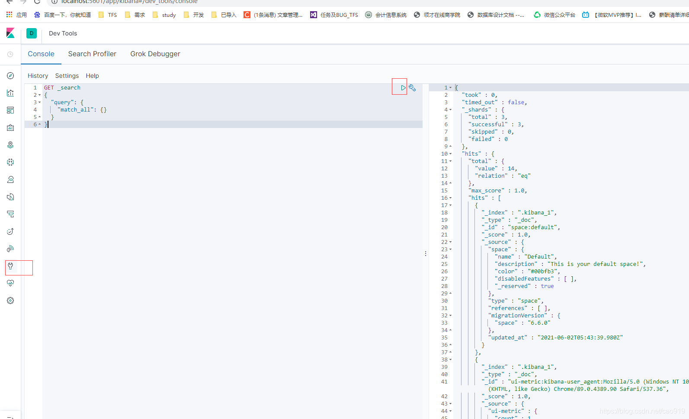Click the "relation" : "eq" line

point(503,176)
